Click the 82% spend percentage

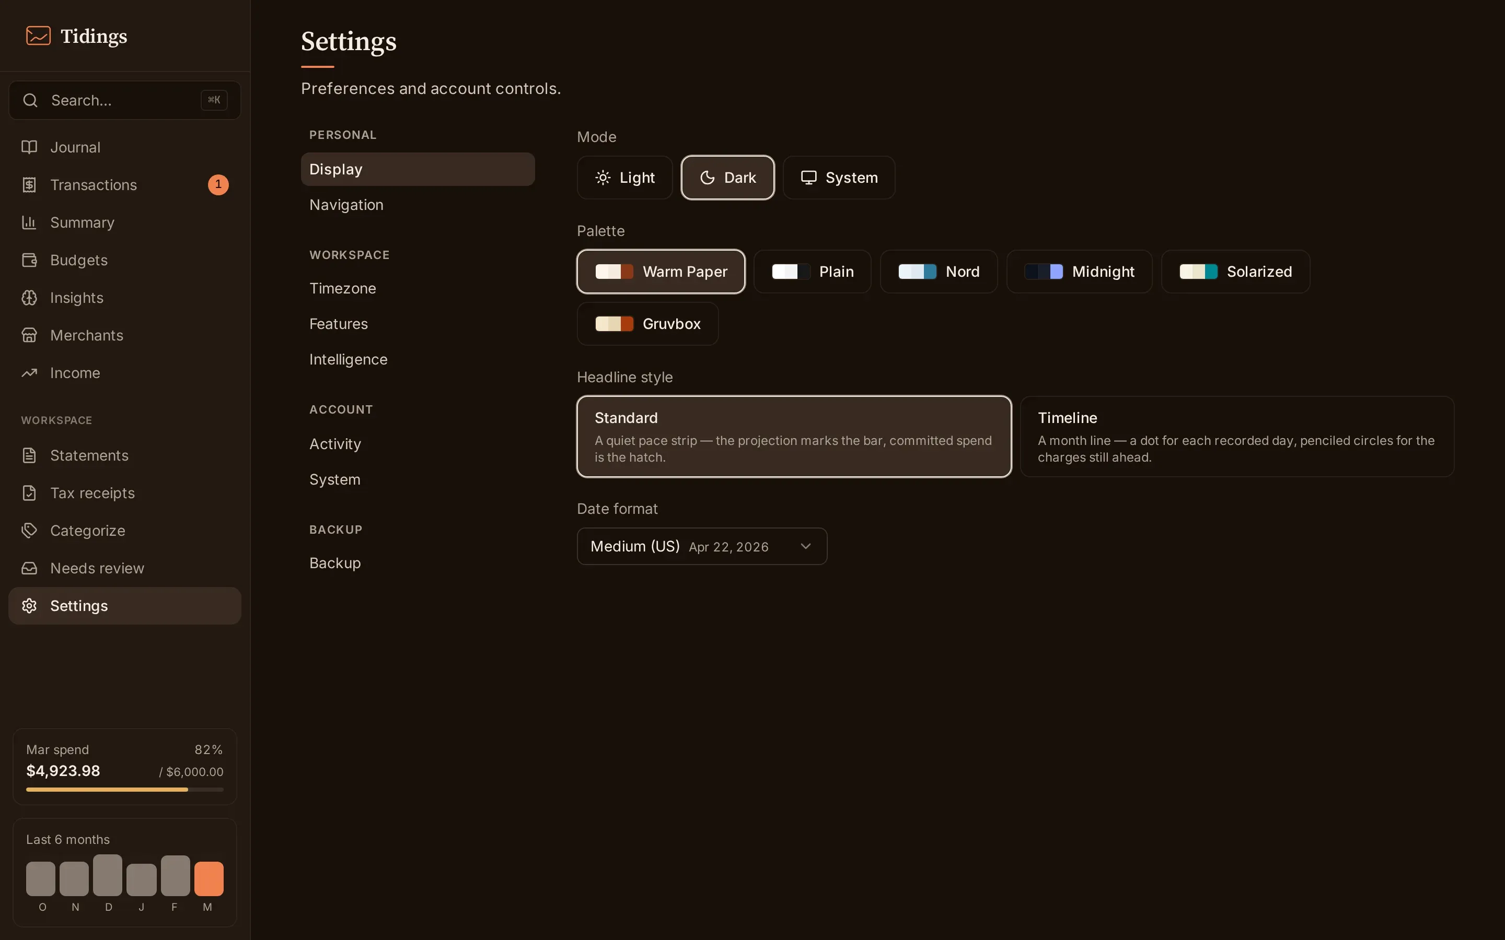pyautogui.click(x=209, y=750)
